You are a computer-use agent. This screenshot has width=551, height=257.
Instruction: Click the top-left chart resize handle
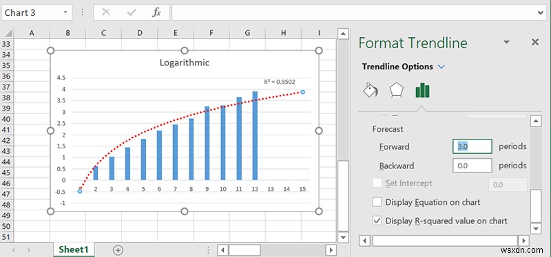[50, 50]
